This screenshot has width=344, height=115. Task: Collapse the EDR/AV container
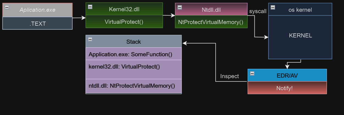coord(252,73)
